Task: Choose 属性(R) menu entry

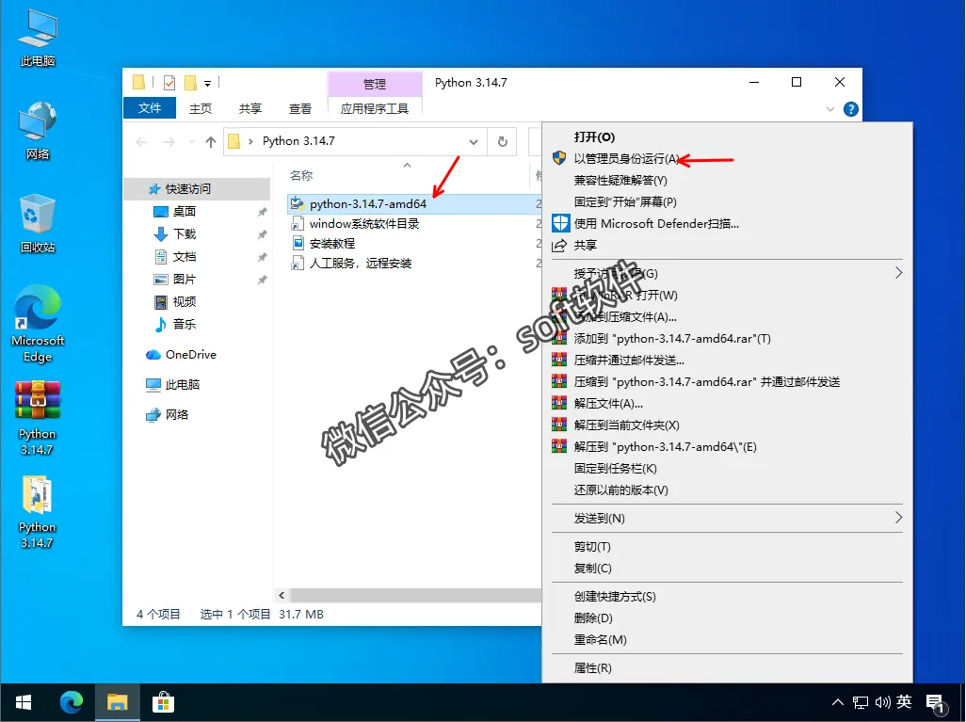Action: 727,667
